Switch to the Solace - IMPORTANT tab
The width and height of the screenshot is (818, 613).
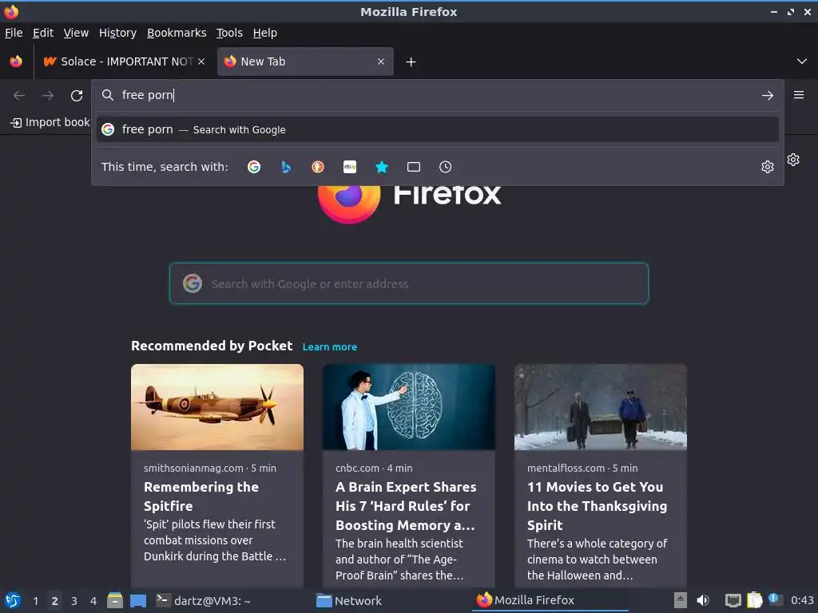124,61
